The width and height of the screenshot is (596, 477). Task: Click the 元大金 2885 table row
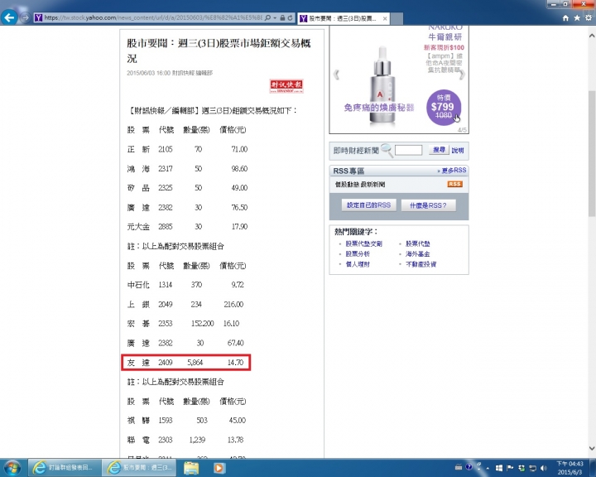(187, 227)
